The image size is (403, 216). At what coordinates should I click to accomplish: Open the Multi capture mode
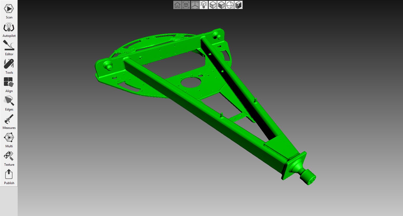pyautogui.click(x=9, y=140)
